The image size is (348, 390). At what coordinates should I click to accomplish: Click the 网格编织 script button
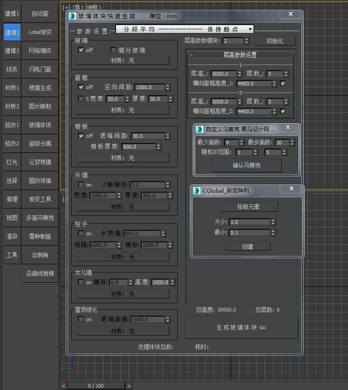tap(40, 51)
